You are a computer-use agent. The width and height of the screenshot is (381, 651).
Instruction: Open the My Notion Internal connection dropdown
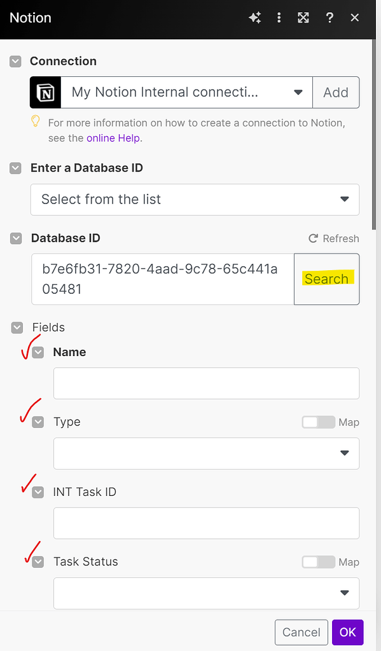[298, 92]
